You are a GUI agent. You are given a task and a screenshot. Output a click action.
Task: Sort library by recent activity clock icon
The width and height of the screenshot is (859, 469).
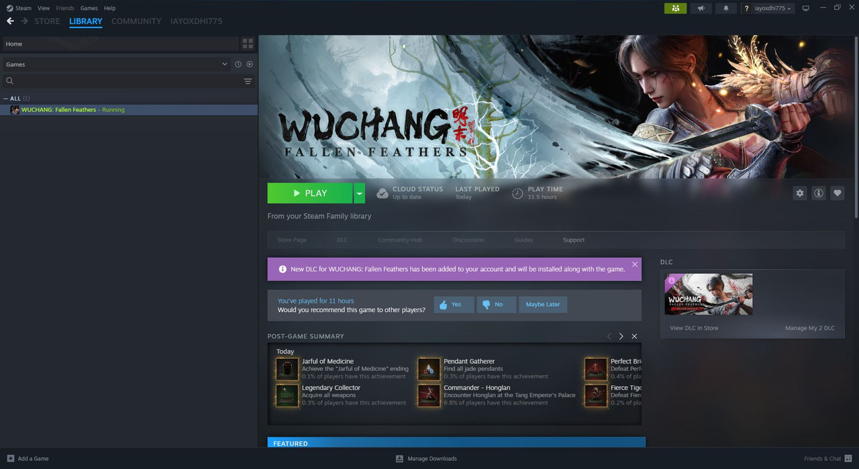click(238, 64)
